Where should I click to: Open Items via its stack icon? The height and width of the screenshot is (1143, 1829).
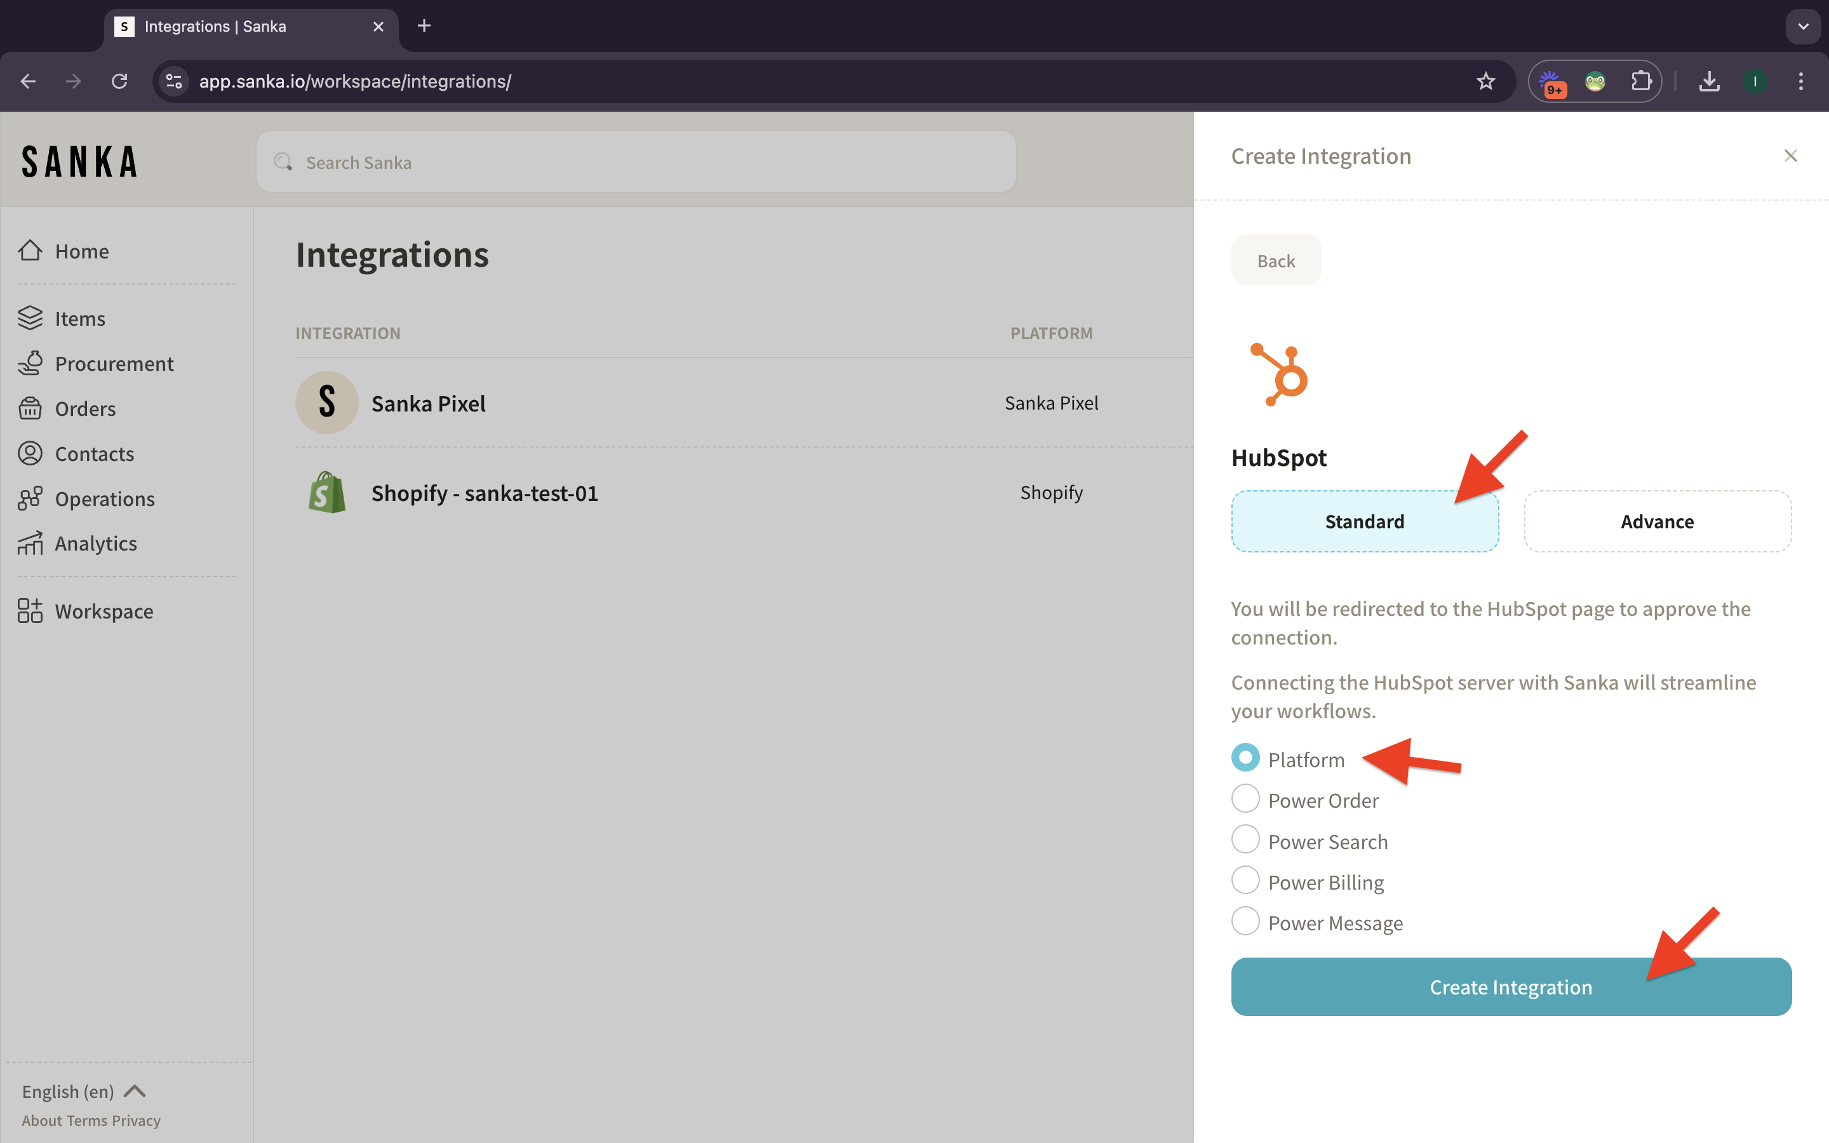coord(30,318)
